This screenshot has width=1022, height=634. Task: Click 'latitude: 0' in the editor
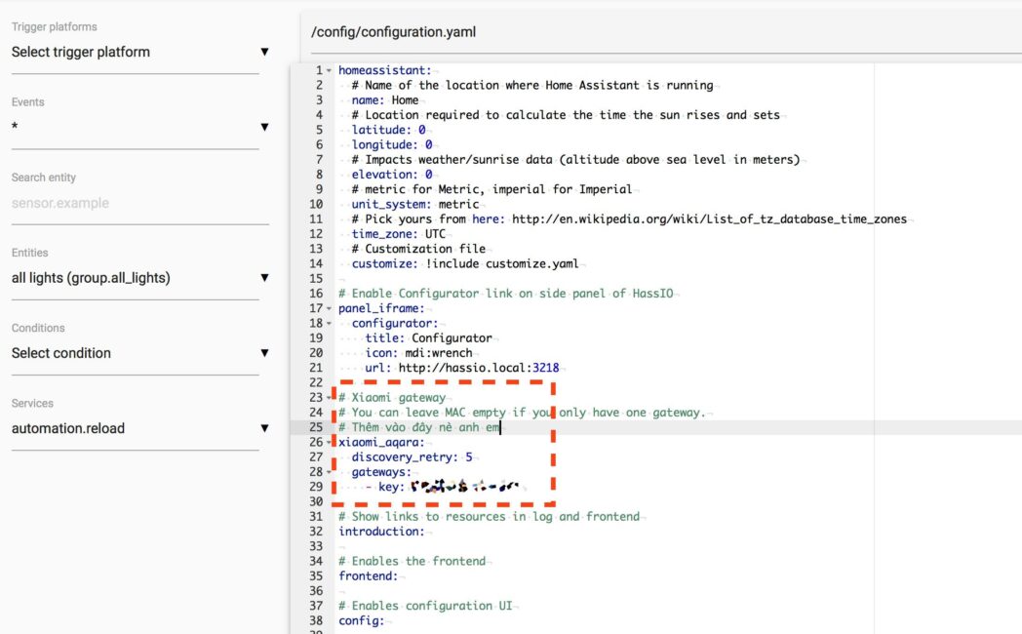click(x=388, y=130)
